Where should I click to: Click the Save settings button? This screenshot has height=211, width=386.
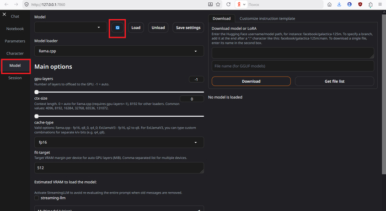(188, 28)
